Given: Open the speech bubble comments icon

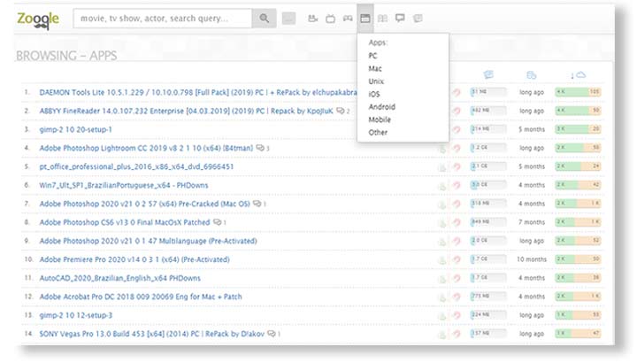Looking at the screenshot, I should tap(400, 19).
